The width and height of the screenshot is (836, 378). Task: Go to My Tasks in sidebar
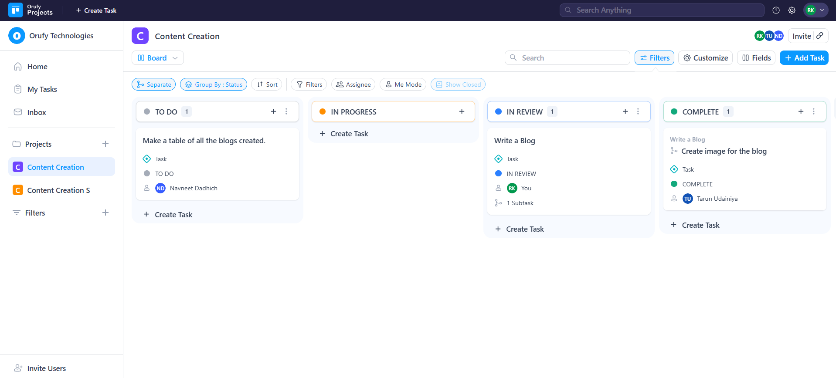tap(42, 89)
